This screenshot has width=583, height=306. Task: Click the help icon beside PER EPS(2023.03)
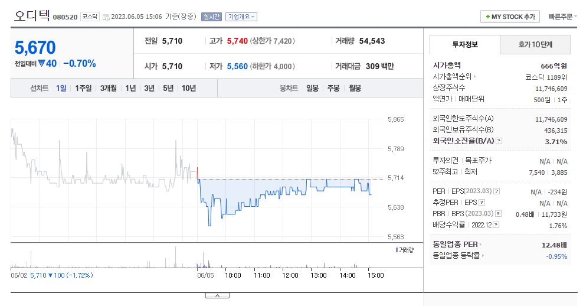point(496,191)
